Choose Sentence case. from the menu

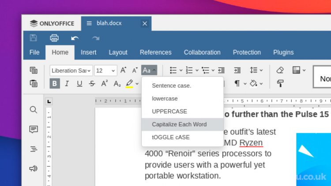point(183,86)
